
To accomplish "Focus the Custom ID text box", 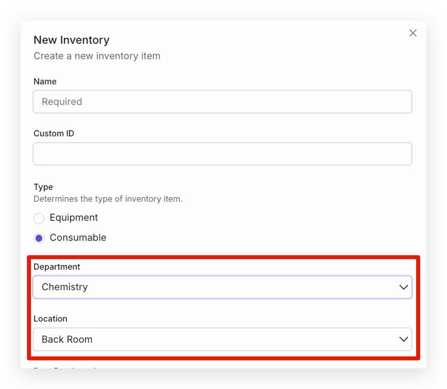I will tap(222, 154).
